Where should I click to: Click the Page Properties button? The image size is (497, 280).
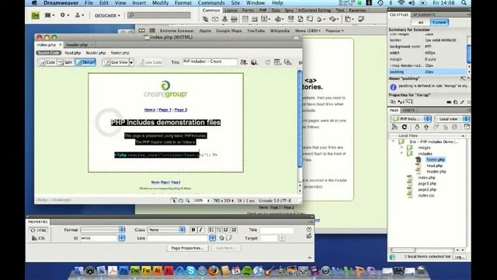[187, 248]
